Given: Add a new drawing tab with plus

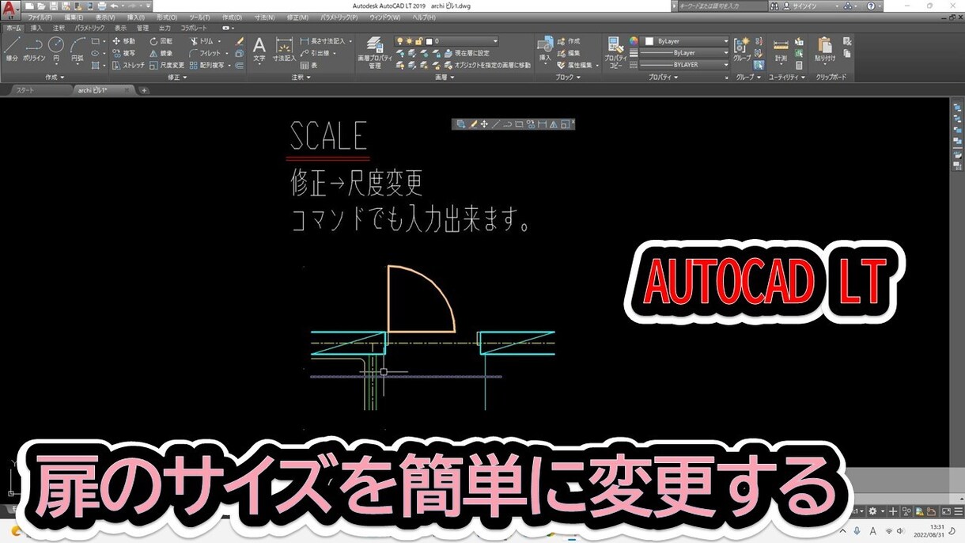Looking at the screenshot, I should [x=144, y=90].
